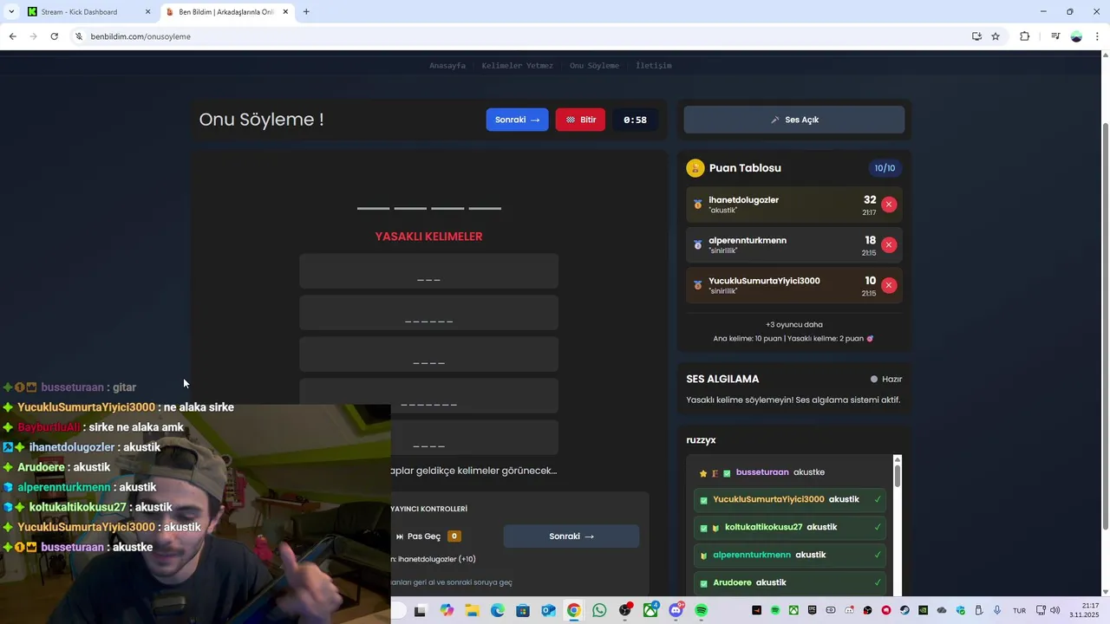Open NVIDIA icon in system tray
This screenshot has height=624, width=1110.
[923, 610]
